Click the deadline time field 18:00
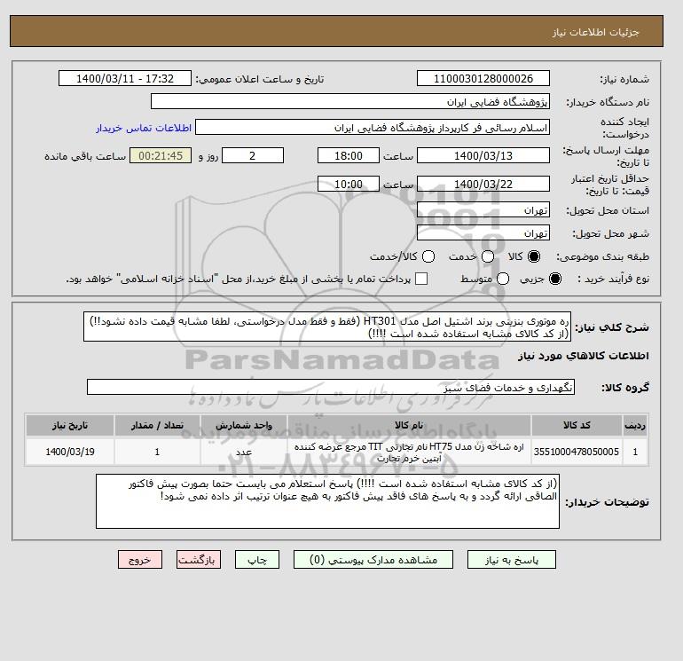 click(349, 155)
